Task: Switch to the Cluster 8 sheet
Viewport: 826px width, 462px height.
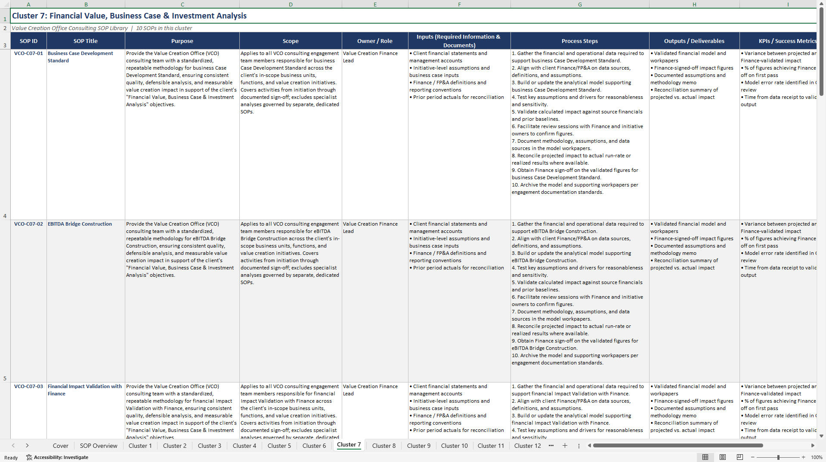Action: (x=384, y=446)
